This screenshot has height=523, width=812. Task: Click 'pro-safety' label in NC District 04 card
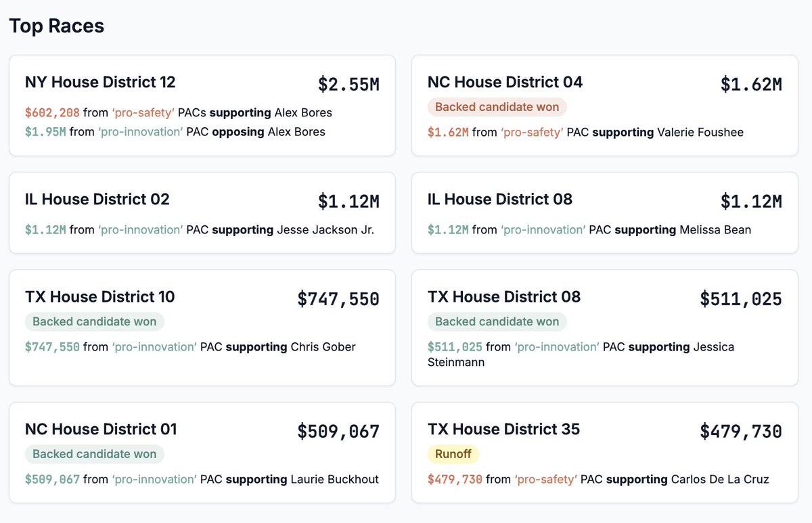532,133
